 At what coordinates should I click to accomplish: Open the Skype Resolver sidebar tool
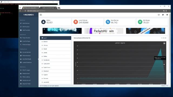(x=26, y=38)
